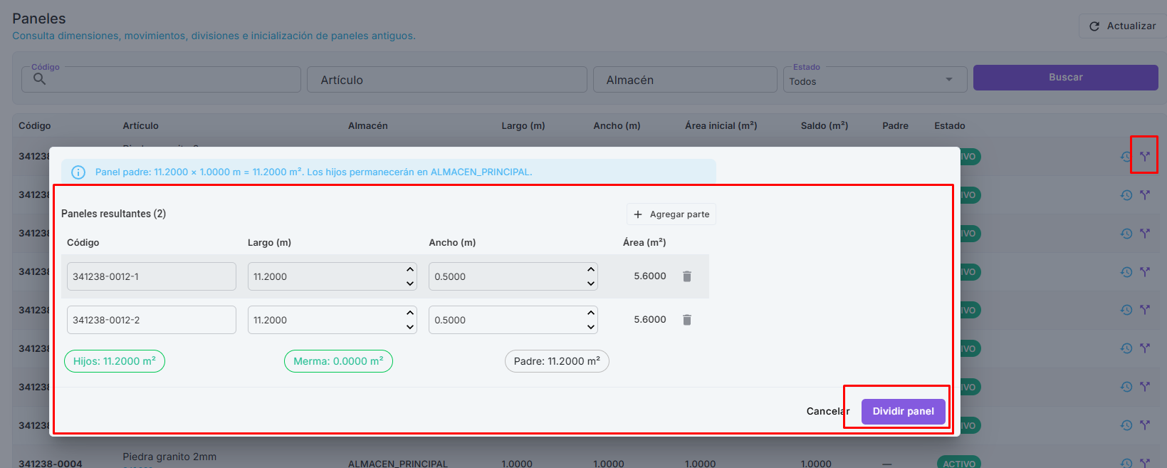The width and height of the screenshot is (1167, 468).
Task: Cancel the panel division dialog
Action: pyautogui.click(x=828, y=412)
